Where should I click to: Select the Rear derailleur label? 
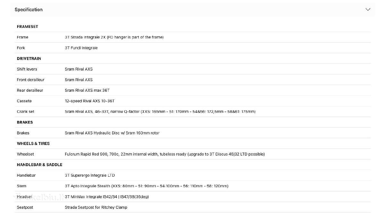pos(30,90)
